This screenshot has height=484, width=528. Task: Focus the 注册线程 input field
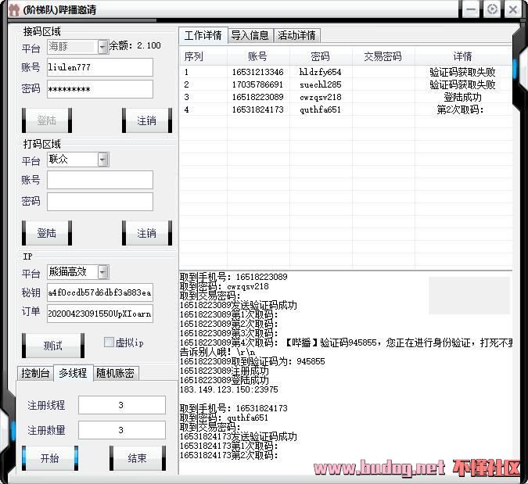[121, 405]
